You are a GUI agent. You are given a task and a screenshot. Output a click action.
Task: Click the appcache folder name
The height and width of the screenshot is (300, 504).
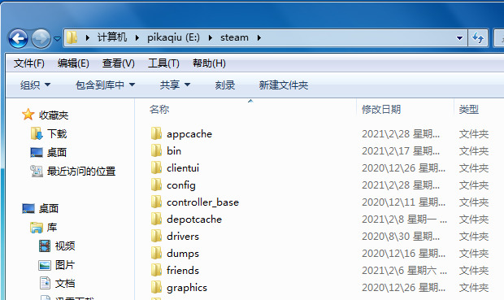pos(189,134)
